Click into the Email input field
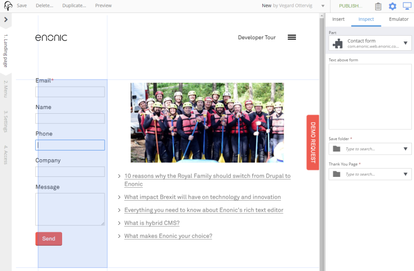This screenshot has width=414, height=271. 70,92
